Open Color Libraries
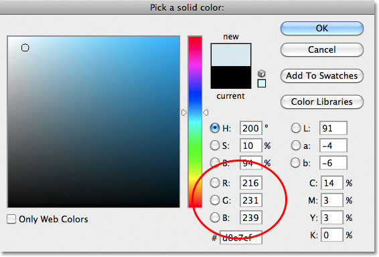The image size is (379, 257). (321, 102)
